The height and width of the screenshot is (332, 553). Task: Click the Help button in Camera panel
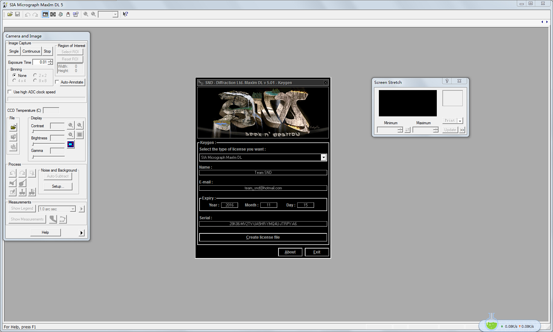click(45, 232)
